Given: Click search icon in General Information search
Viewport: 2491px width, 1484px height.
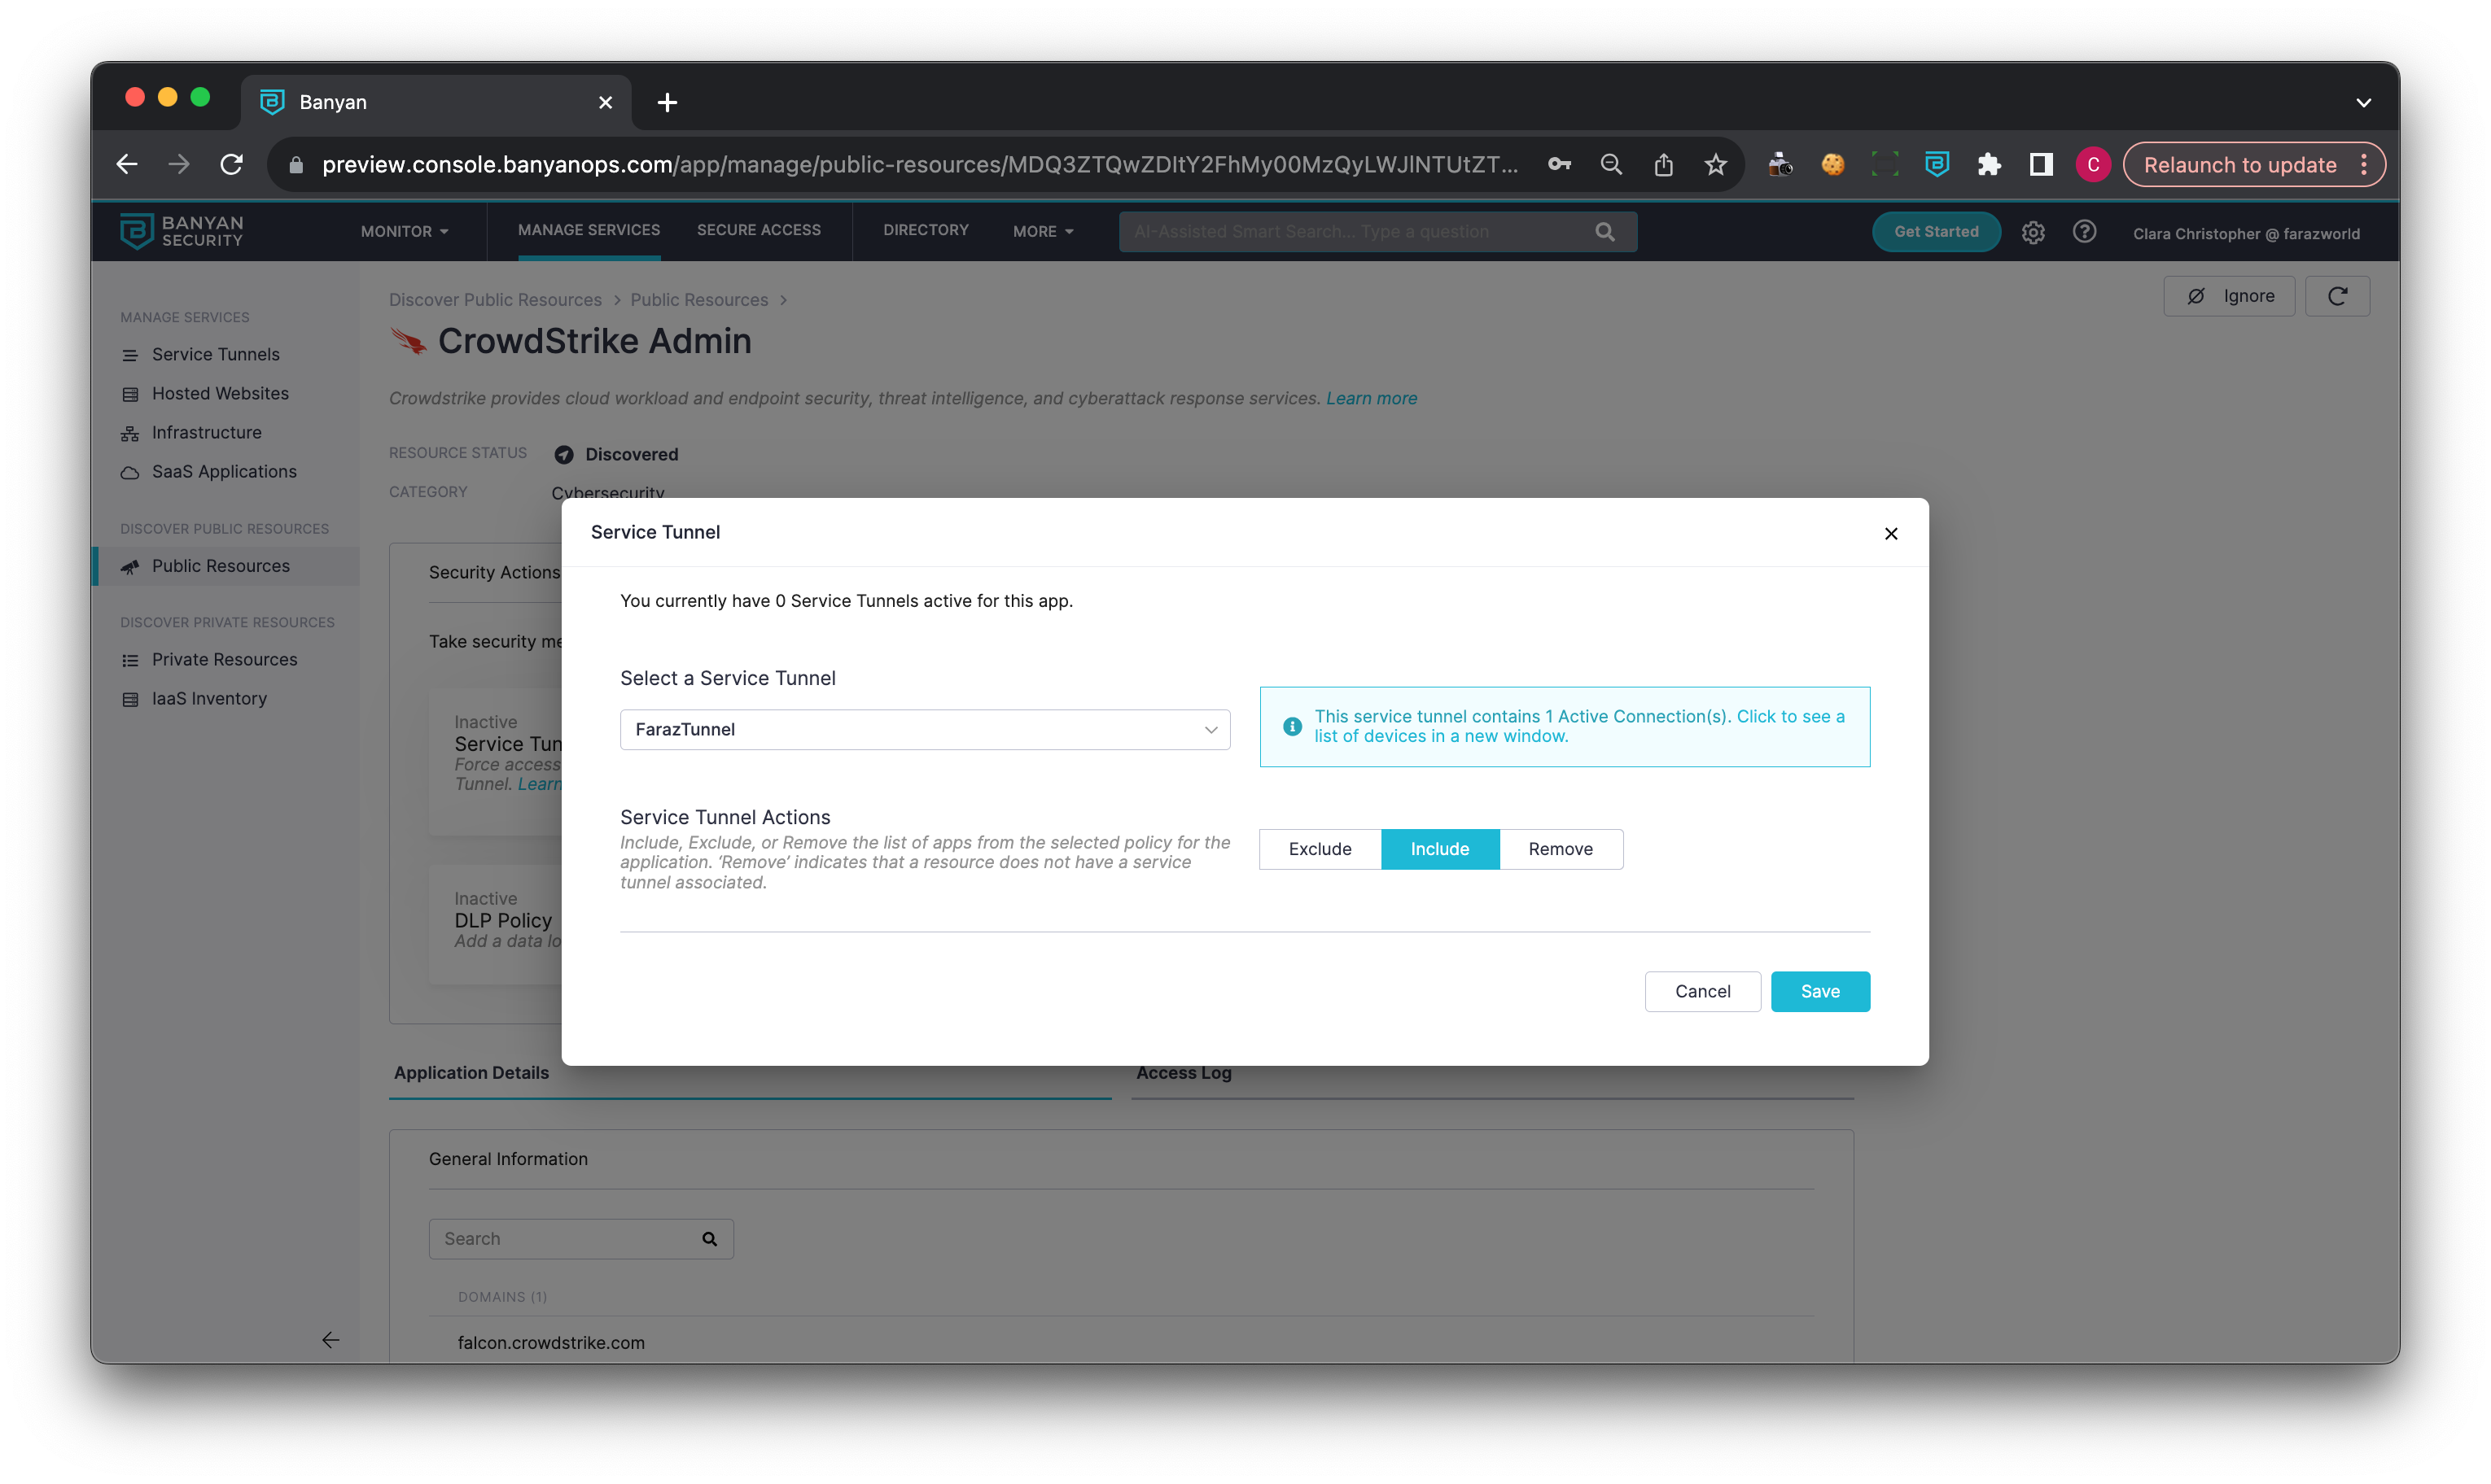Looking at the screenshot, I should (x=709, y=1239).
